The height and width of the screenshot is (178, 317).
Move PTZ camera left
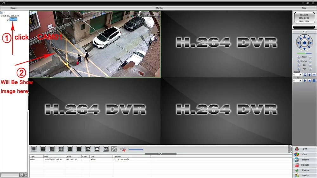pyautogui.click(x=298, y=43)
